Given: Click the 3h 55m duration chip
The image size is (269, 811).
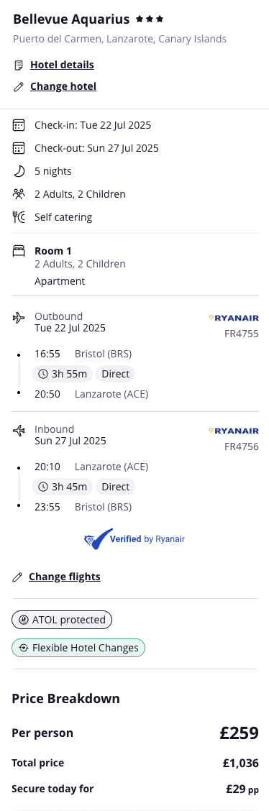Looking at the screenshot, I should coord(63,374).
